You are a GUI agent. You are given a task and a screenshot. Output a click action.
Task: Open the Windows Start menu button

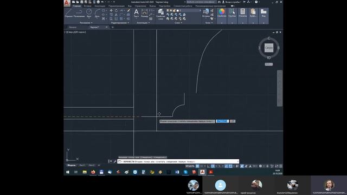coord(68,172)
